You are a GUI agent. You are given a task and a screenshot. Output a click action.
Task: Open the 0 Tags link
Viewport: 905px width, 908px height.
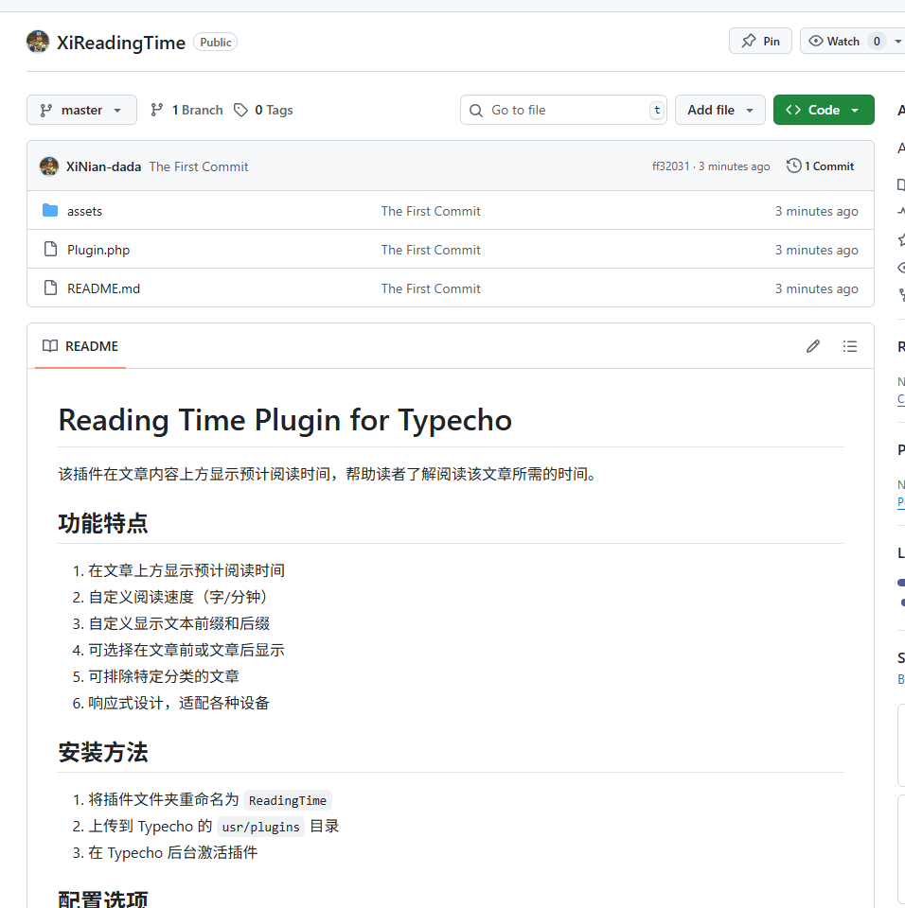click(264, 110)
